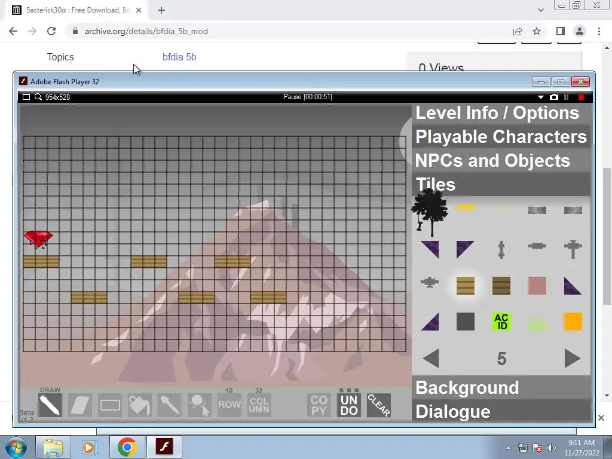Bookmark this page with the star

pyautogui.click(x=537, y=31)
